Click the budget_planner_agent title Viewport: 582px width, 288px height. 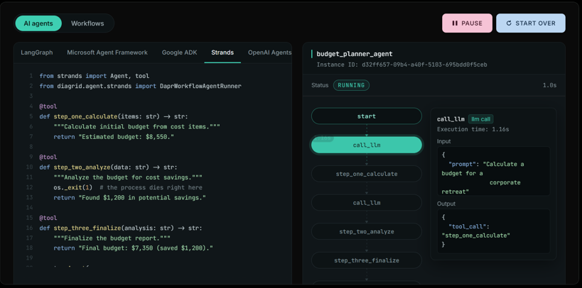(354, 54)
